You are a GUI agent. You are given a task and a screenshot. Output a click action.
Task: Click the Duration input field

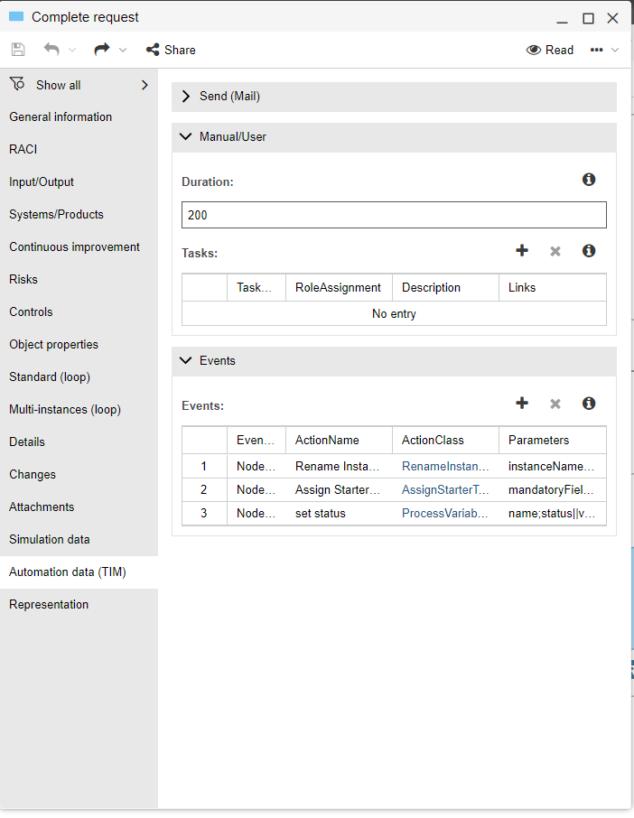pyautogui.click(x=394, y=216)
